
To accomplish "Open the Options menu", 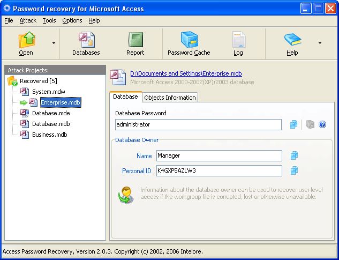I will 72,20.
